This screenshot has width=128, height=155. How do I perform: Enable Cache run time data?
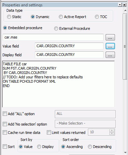coord(5,133)
